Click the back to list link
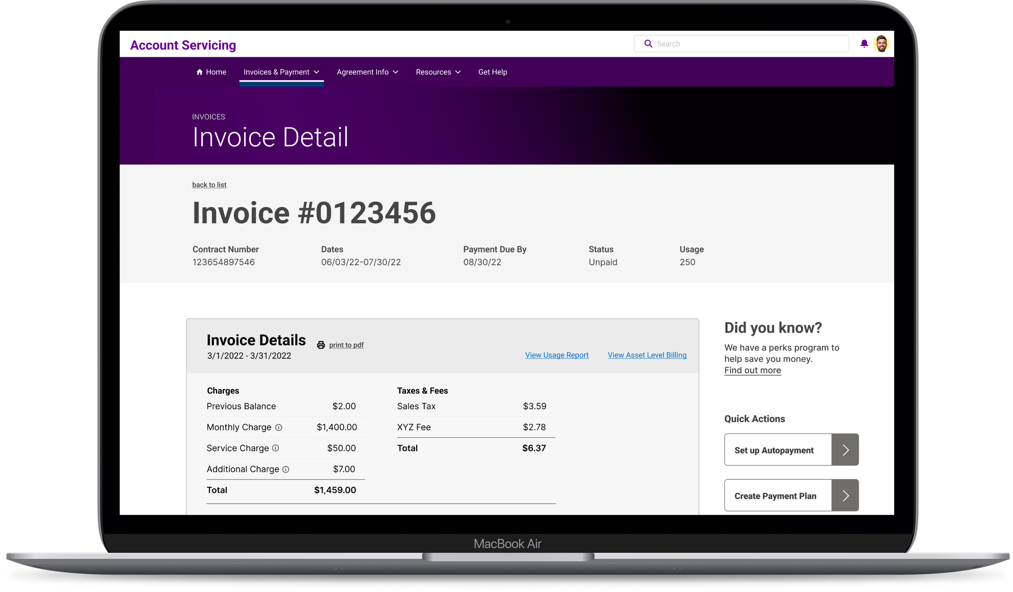Image resolution: width=1013 pixels, height=592 pixels. pos(209,185)
